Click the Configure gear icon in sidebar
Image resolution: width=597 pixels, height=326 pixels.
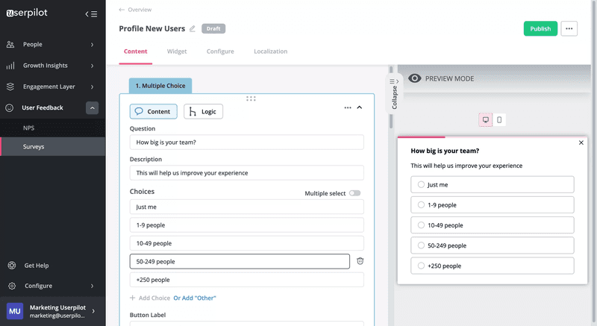click(x=12, y=286)
